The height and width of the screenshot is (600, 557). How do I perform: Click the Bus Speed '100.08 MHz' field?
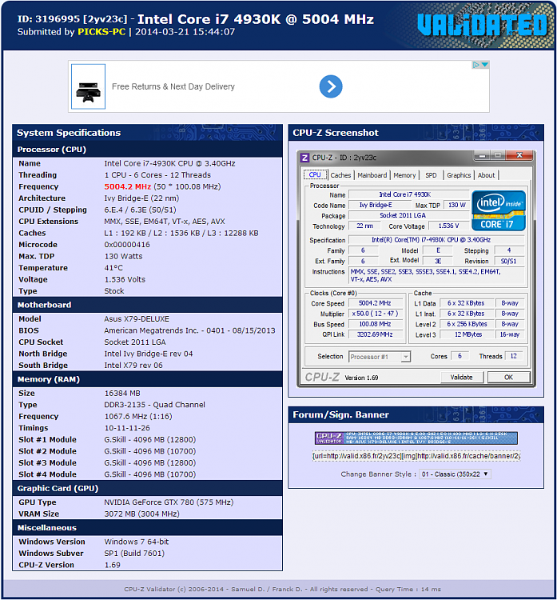click(x=376, y=324)
